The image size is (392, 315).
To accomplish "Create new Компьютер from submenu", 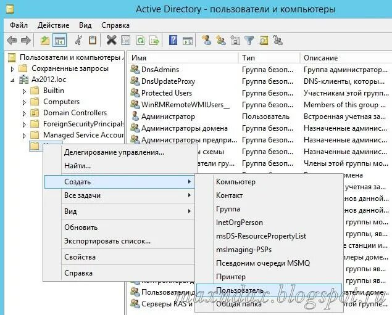I will click(269, 182).
